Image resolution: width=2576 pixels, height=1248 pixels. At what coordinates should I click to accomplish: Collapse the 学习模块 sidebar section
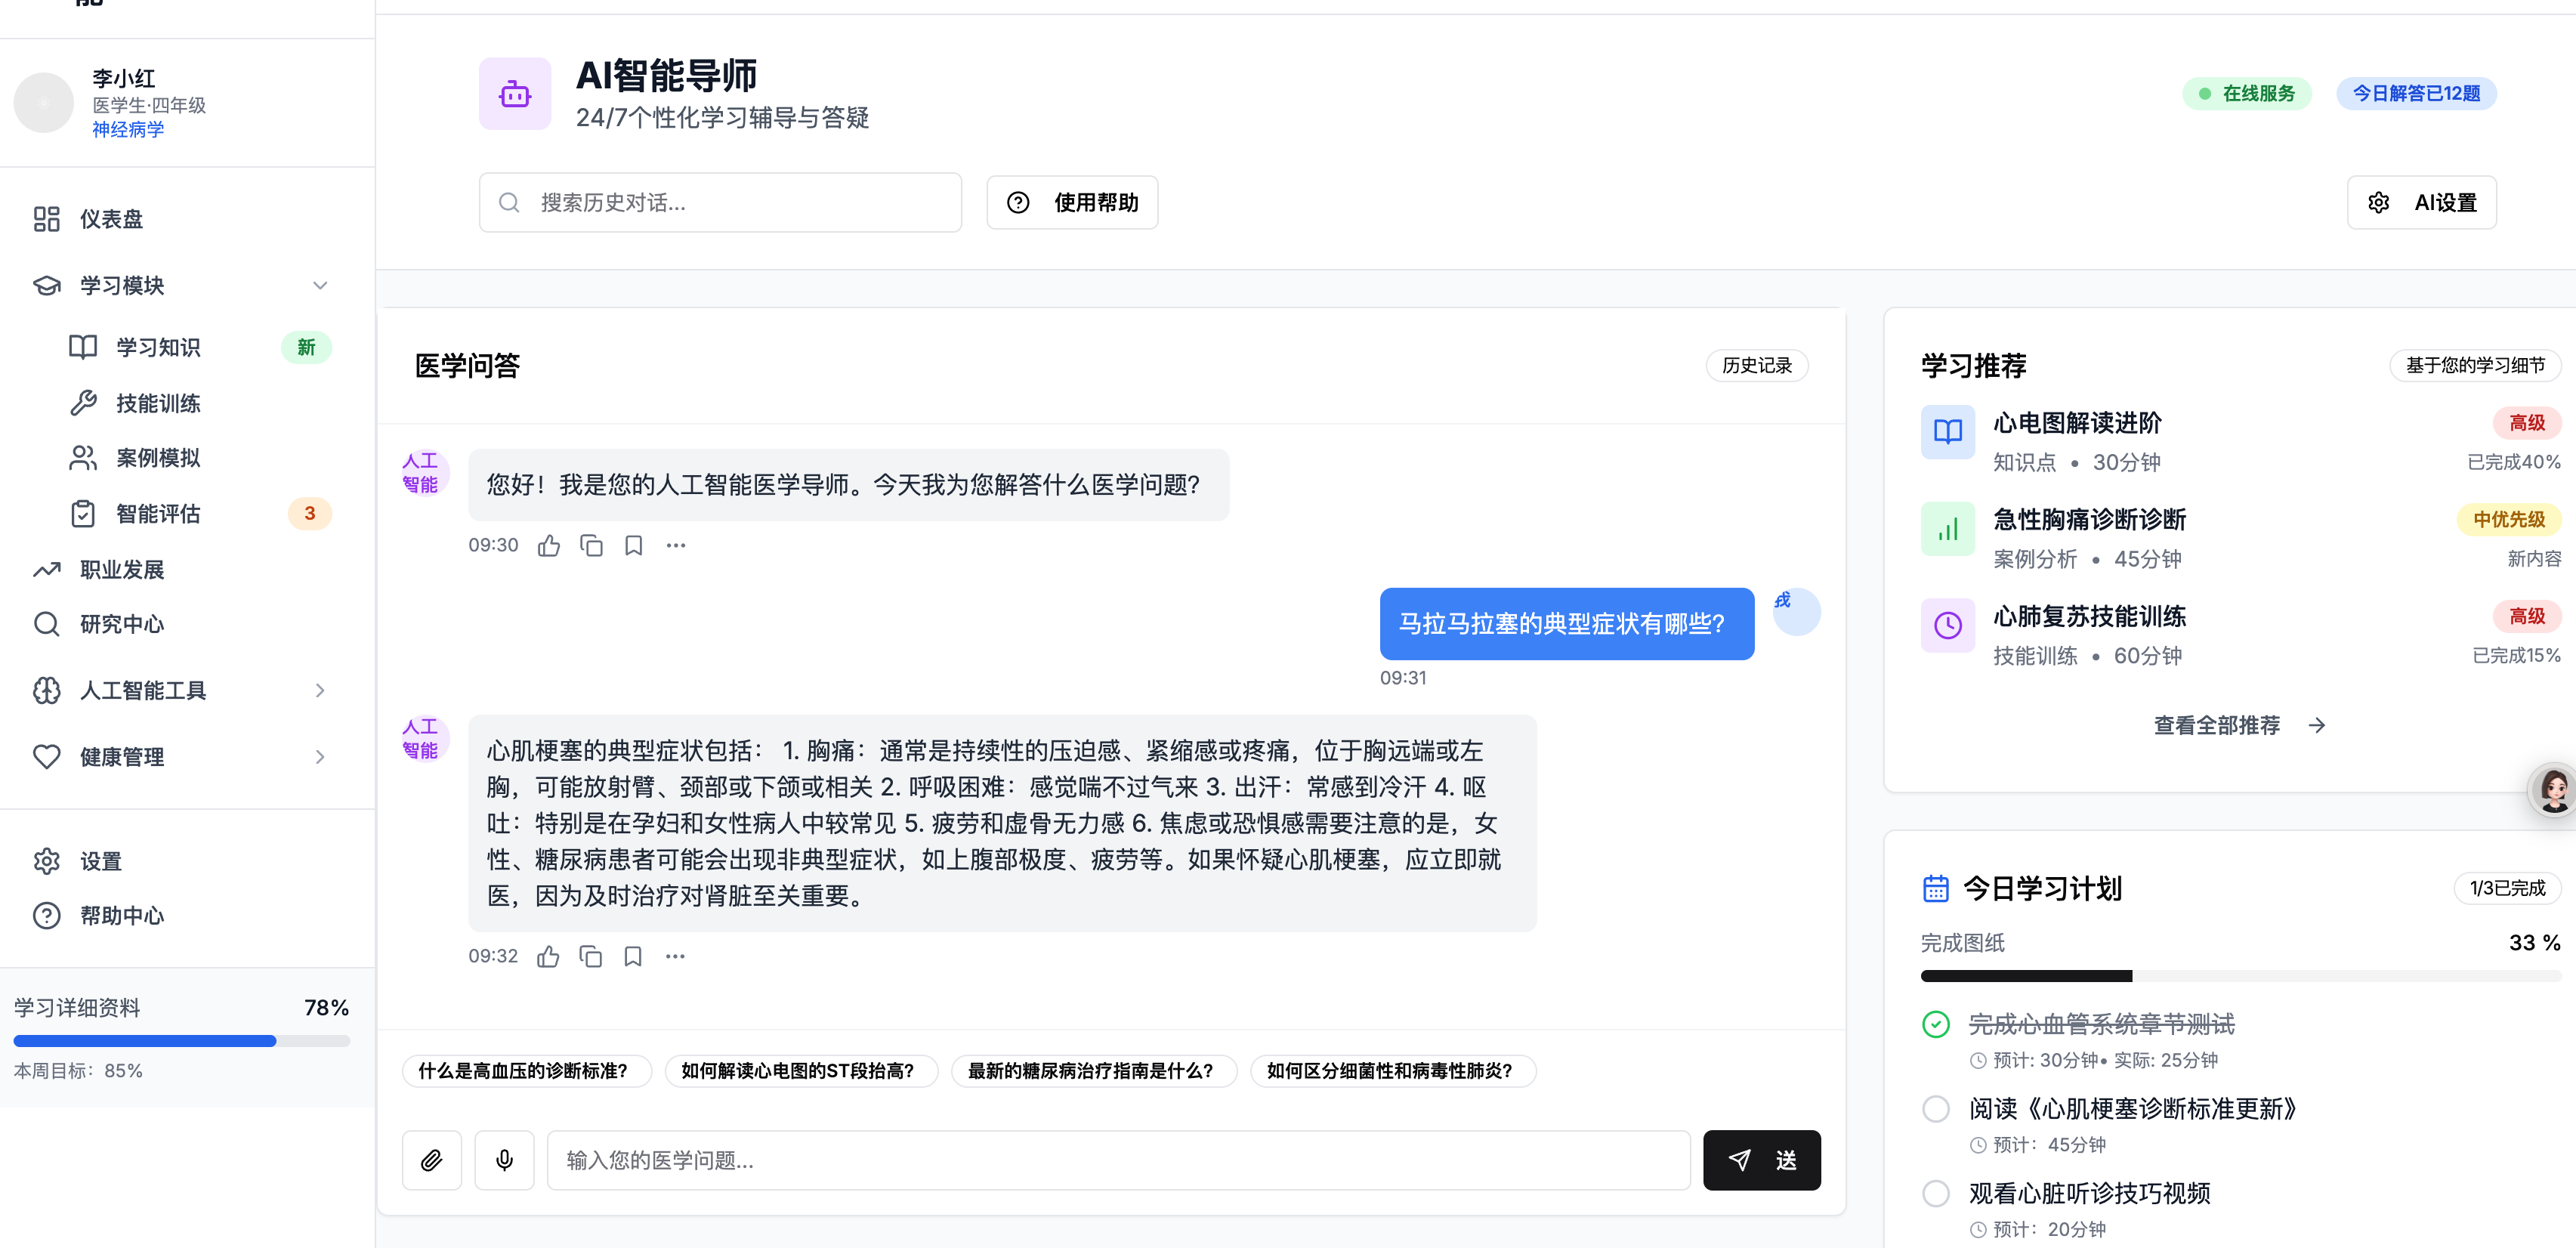coord(320,286)
